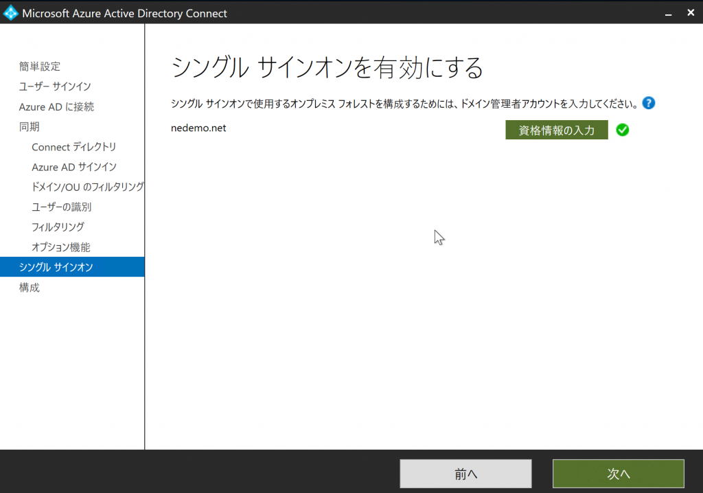The image size is (703, 493).
Task: Go to Azure AD に接続 step
Action: click(x=56, y=107)
